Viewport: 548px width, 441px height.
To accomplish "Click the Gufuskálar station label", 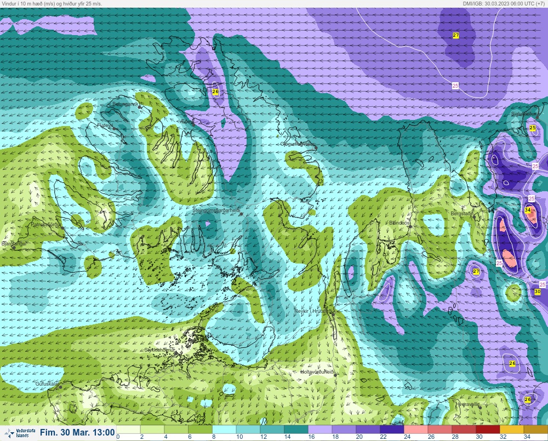I will 47,383.
